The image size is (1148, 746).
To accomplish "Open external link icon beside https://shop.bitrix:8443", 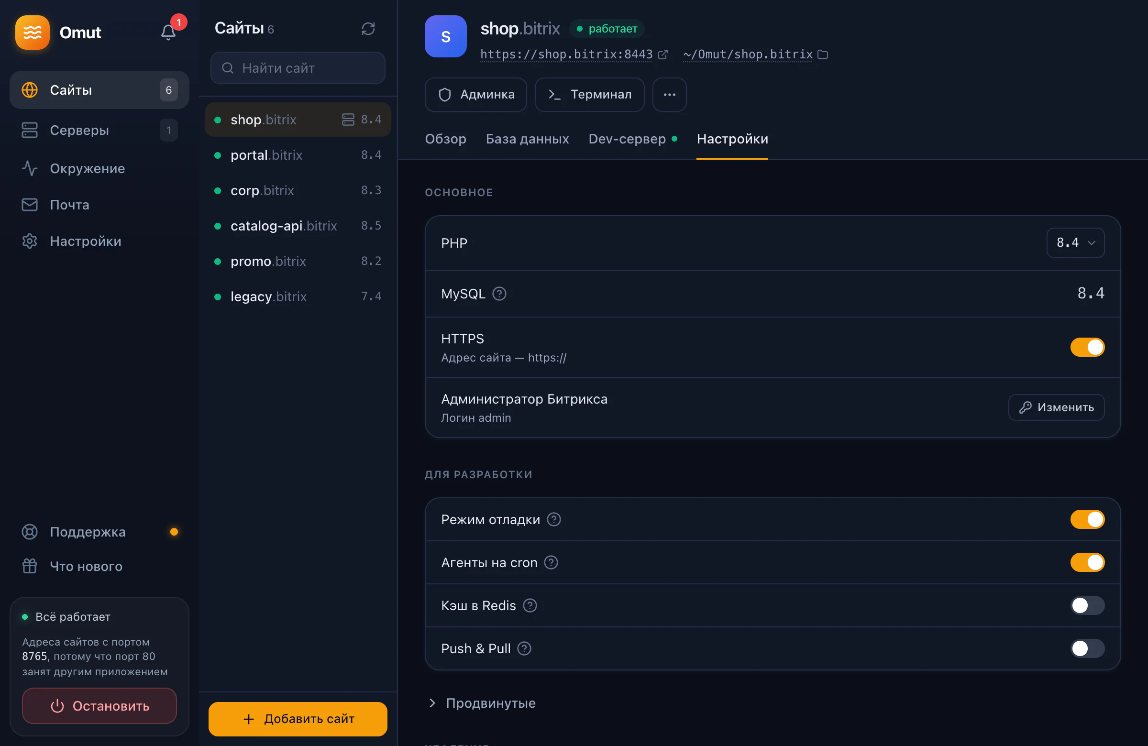I will pyautogui.click(x=663, y=55).
